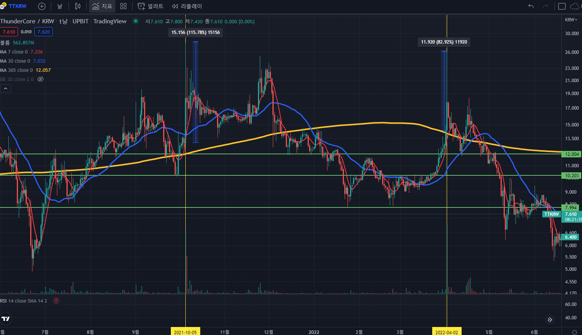The height and width of the screenshot is (335, 582).
Task: Open the 지표 indicators dialog
Action: [x=102, y=6]
